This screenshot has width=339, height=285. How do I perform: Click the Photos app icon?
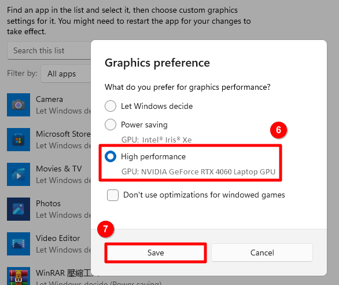coord(19,209)
